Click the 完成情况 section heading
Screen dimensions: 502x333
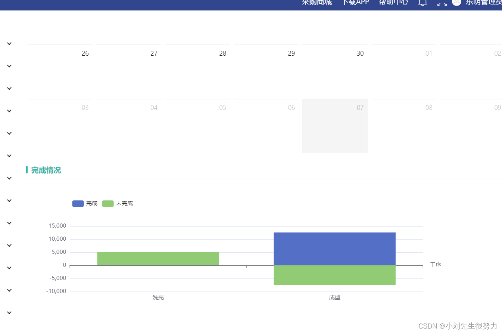click(46, 170)
